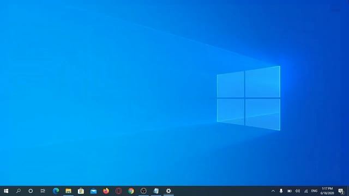The width and height of the screenshot is (349, 196).
Task: Launch Firefox from taskbar
Action: [x=106, y=191]
